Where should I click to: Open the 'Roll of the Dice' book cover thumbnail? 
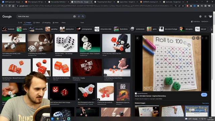point(123,92)
